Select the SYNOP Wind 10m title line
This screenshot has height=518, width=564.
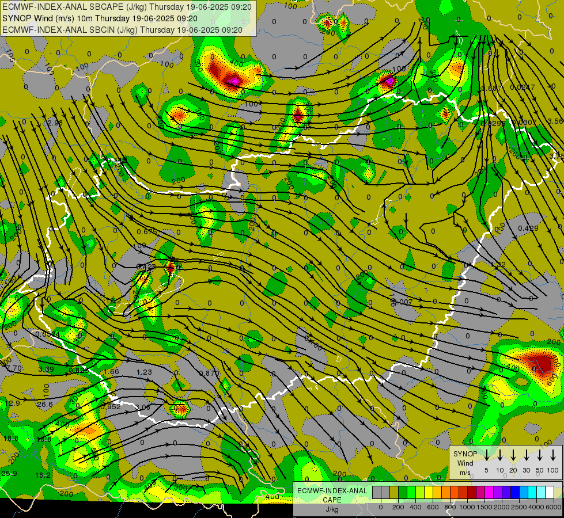(100, 18)
